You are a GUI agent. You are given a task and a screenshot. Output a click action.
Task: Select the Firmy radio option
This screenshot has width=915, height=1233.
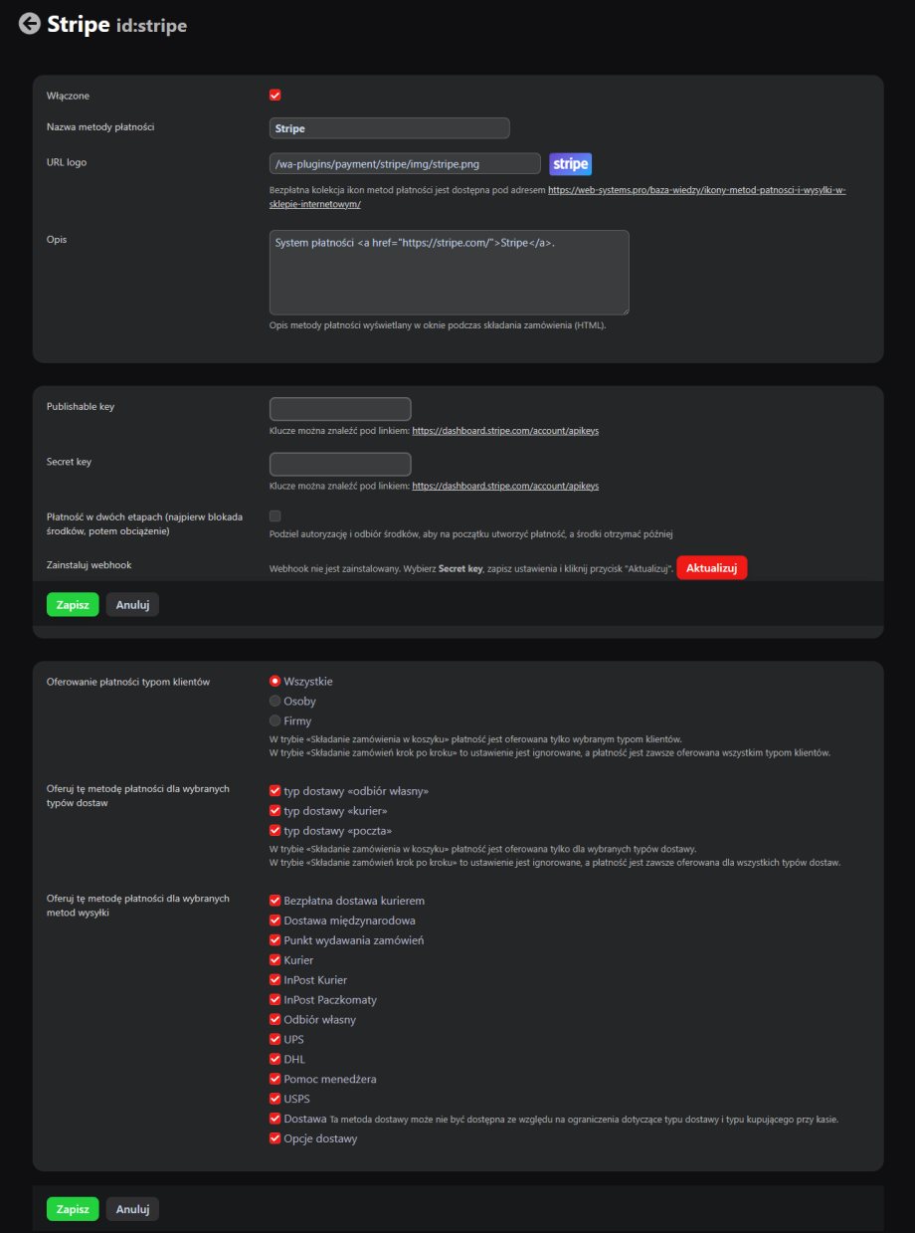point(275,721)
